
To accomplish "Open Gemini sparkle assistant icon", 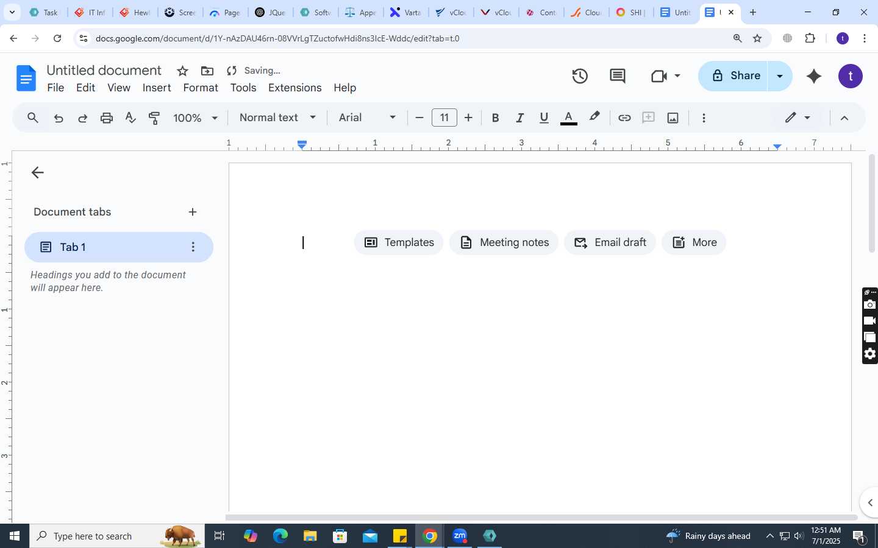I will [814, 76].
